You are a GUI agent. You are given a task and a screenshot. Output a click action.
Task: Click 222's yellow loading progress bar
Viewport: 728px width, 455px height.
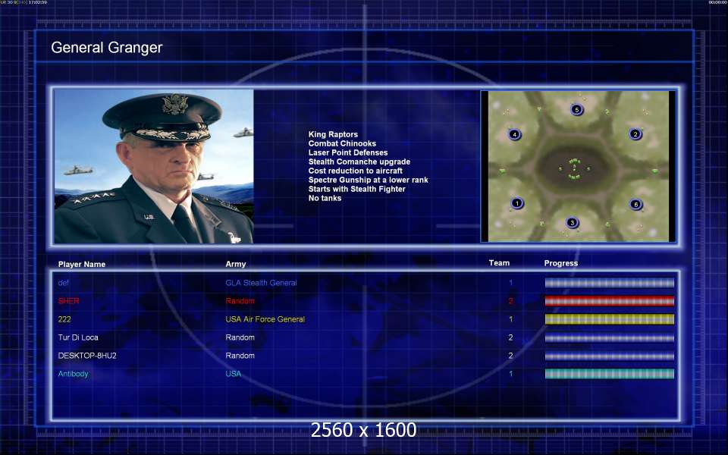tap(609, 319)
